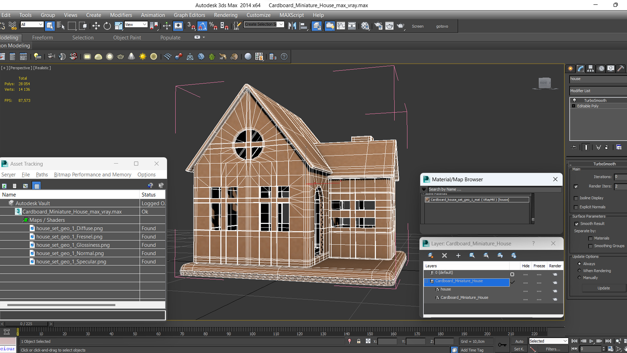The width and height of the screenshot is (627, 353).
Task: Select When Rendering update option
Action: click(x=579, y=271)
